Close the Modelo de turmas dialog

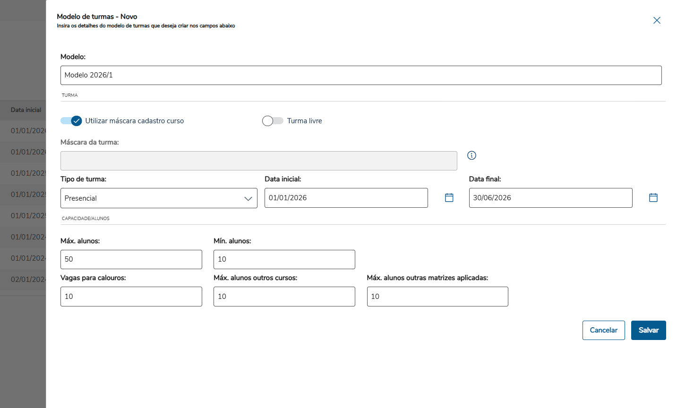pos(657,20)
